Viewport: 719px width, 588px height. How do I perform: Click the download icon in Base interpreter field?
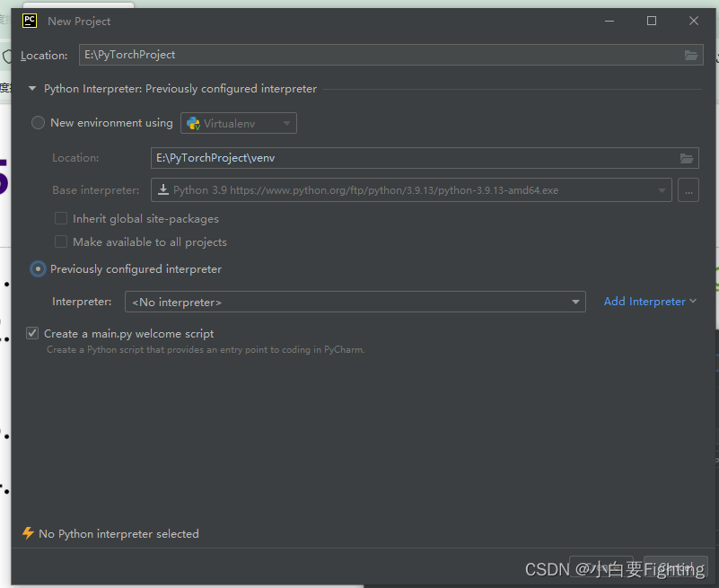click(x=163, y=189)
